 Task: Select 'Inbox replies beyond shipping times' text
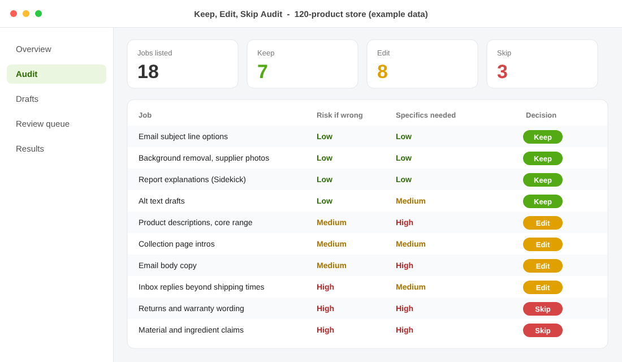(x=201, y=287)
